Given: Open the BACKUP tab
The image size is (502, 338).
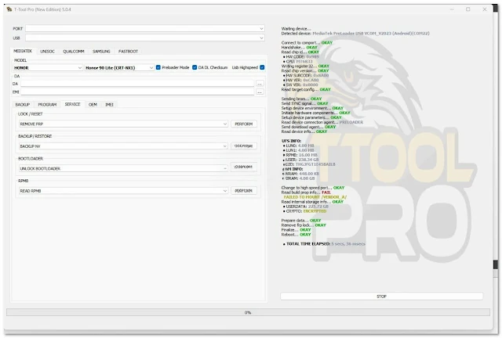Looking at the screenshot, I should point(23,105).
